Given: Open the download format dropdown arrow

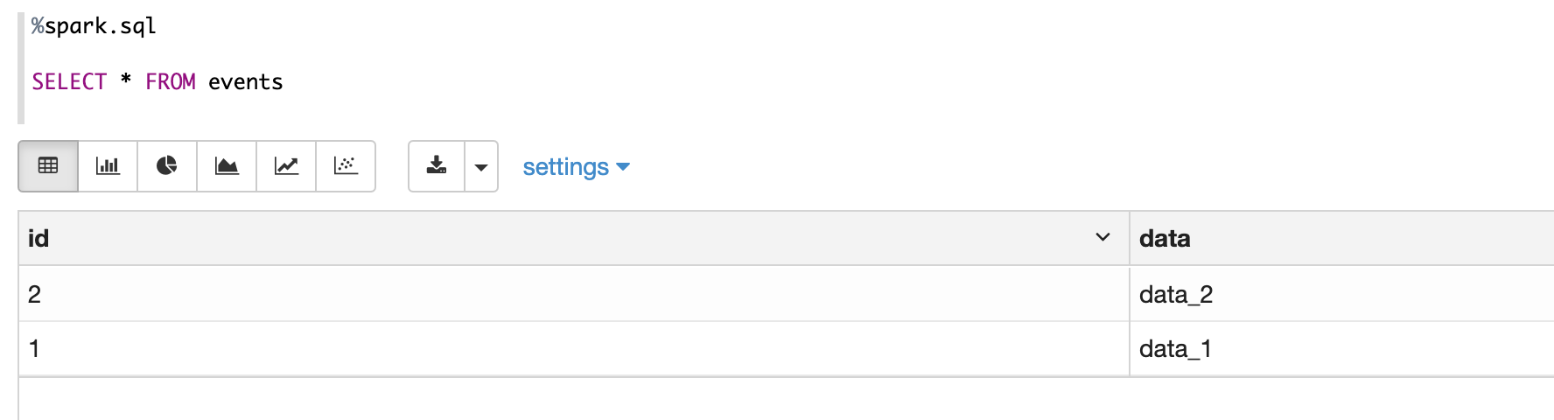Looking at the screenshot, I should (x=481, y=166).
